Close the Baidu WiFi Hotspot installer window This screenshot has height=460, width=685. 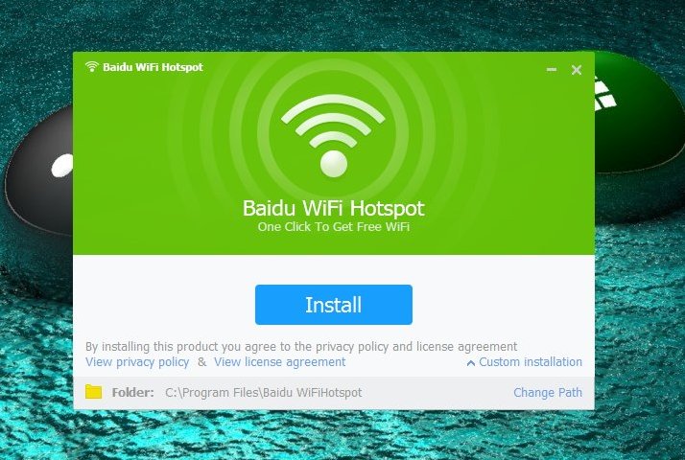pos(577,69)
